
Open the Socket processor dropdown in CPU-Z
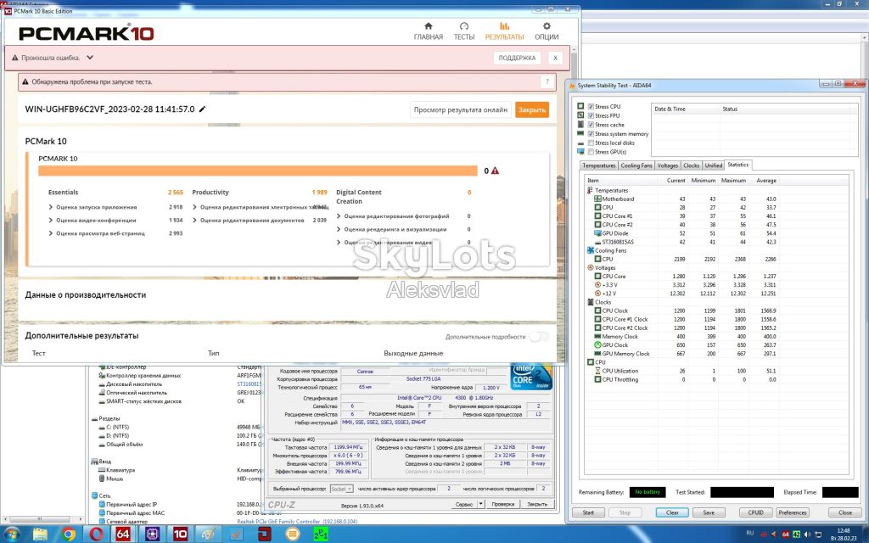tap(342, 489)
